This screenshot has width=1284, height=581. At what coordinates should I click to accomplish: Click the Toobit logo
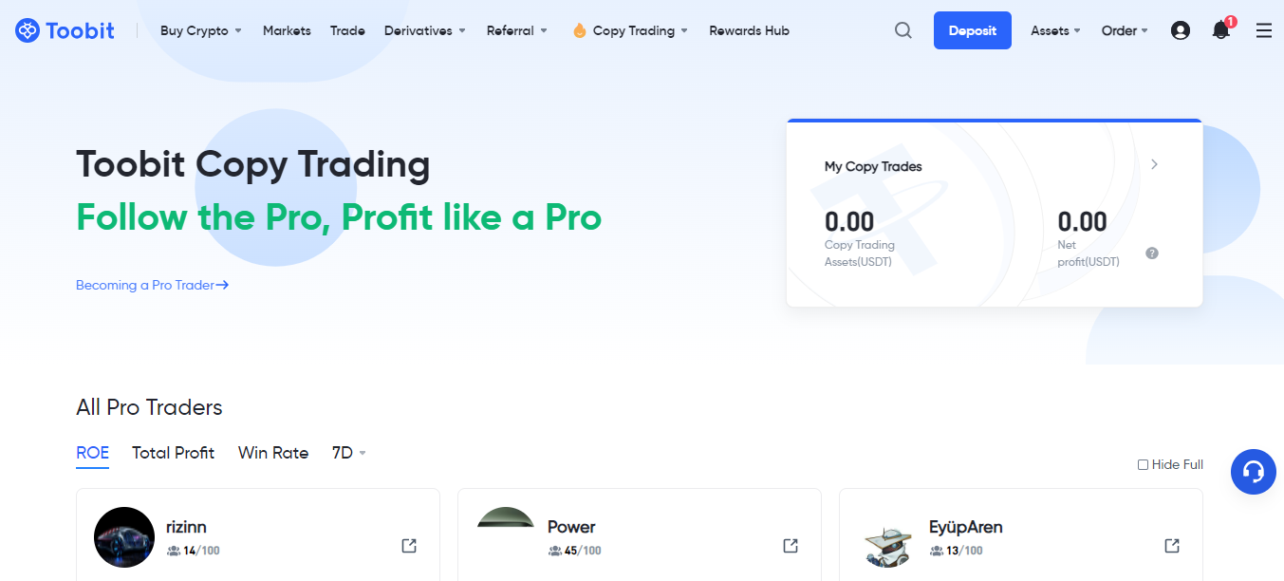[65, 30]
